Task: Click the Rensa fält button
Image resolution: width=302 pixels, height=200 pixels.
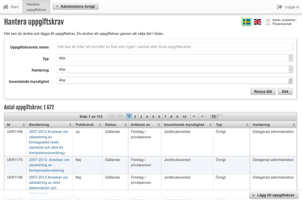Action: click(263, 91)
